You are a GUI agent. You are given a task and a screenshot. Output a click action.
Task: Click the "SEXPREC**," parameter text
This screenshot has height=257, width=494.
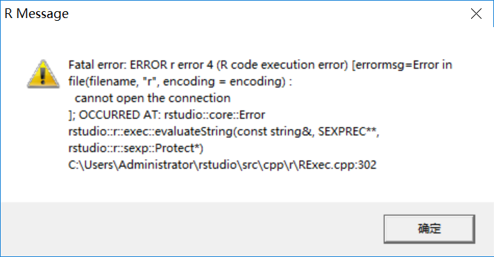click(348, 131)
